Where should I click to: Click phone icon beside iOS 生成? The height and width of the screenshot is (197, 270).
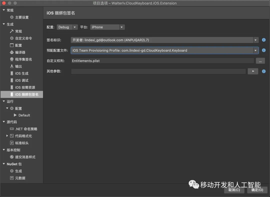click(12, 73)
